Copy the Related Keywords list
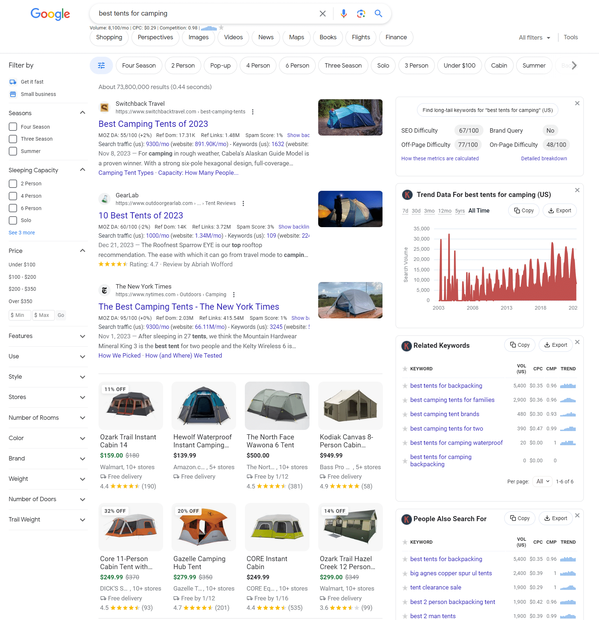The height and width of the screenshot is (620, 599). coord(519,345)
